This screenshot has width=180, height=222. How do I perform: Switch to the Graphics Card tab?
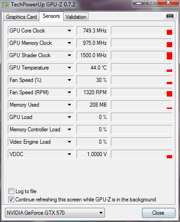(22, 17)
